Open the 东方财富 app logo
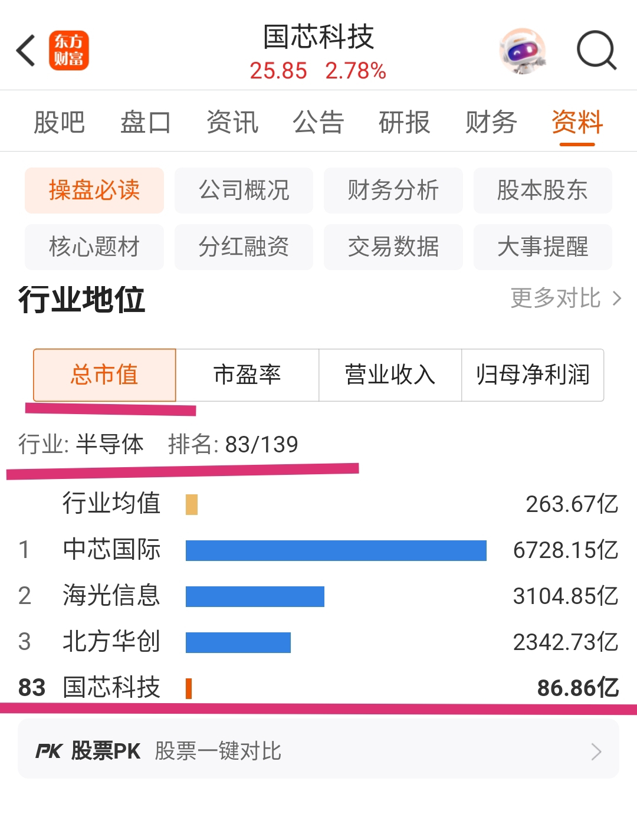Screen dimensions: 637x827 click(69, 51)
